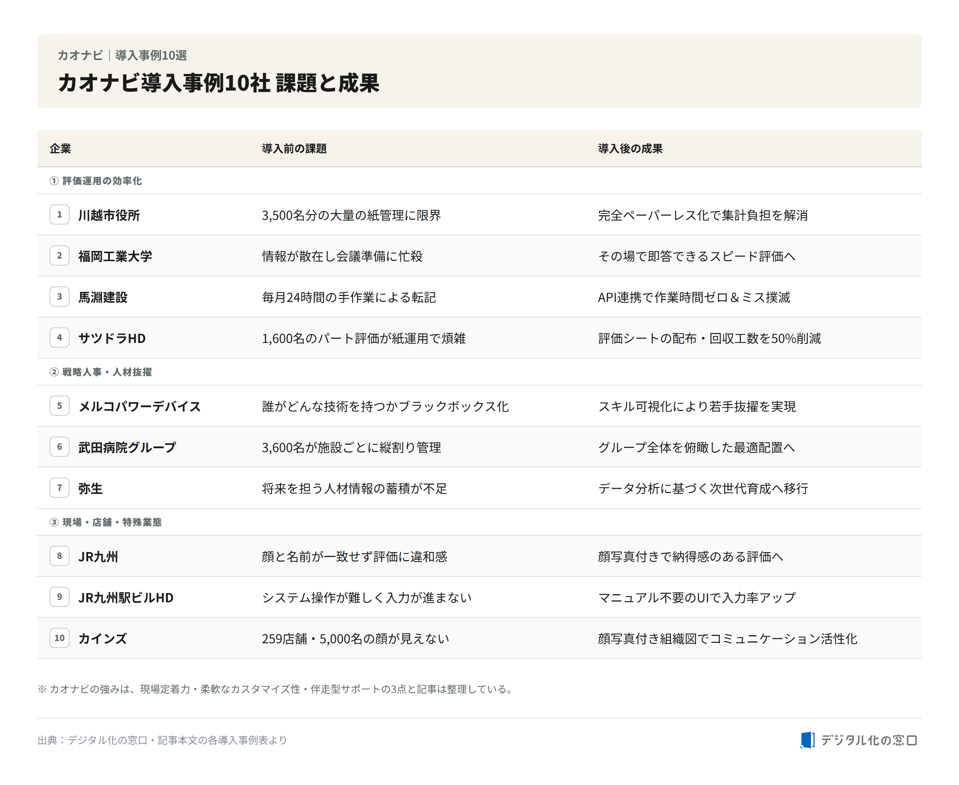The width and height of the screenshot is (959, 785).
Task: Select the cell マニュアル不要のUIで入力率アップ
Action: point(697,598)
